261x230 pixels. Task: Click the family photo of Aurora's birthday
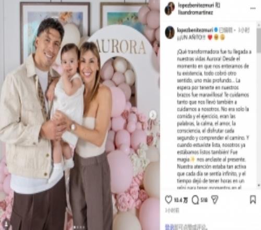point(80,115)
